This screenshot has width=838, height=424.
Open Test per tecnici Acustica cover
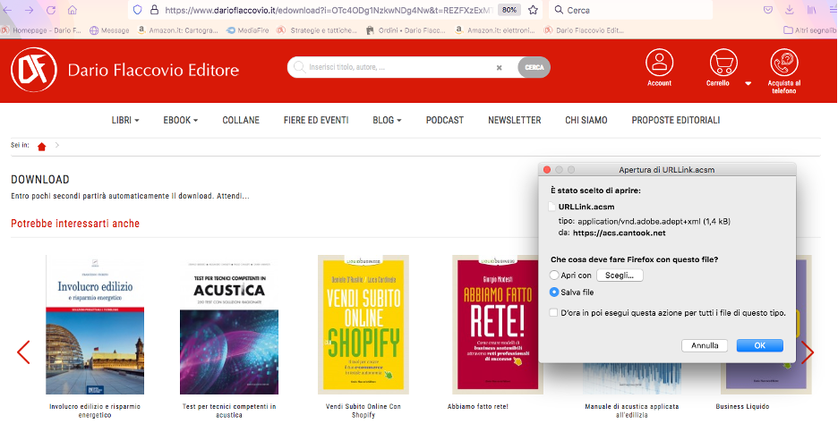(229, 325)
